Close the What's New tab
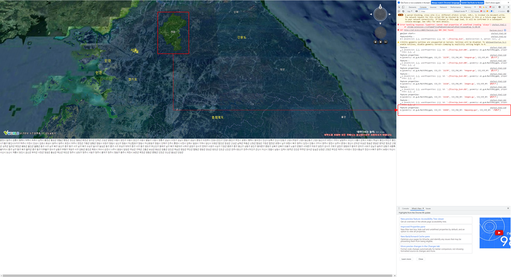 [423, 208]
